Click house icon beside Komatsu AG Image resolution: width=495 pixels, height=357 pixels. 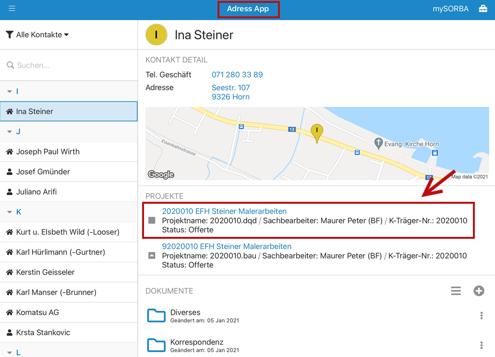10,312
